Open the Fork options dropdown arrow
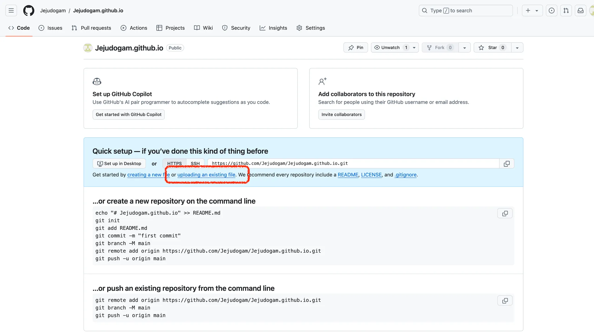Screen dimensions: 594x334 [x=464, y=48]
